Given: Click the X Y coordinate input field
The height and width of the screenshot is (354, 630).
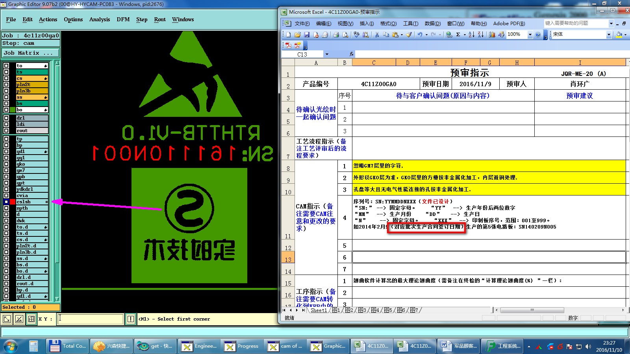Looking at the screenshot, I should click(91, 319).
